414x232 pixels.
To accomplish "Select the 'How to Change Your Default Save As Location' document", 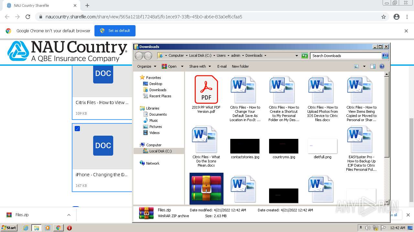I will pyautogui.click(x=245, y=99).
